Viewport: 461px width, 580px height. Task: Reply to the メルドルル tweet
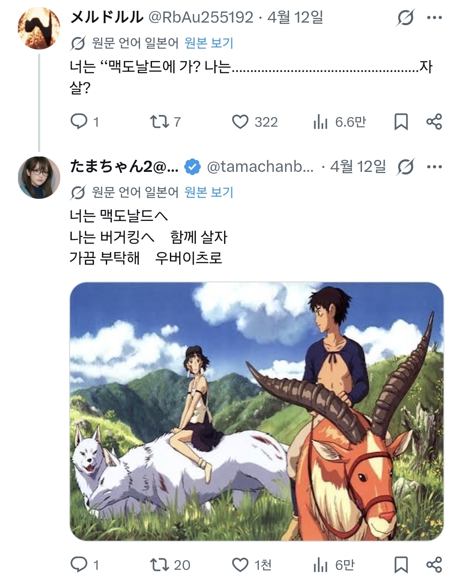(79, 122)
